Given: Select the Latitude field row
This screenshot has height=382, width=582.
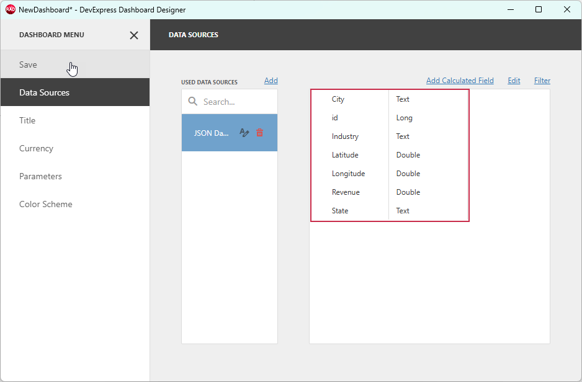Looking at the screenshot, I should pyautogui.click(x=347, y=154).
